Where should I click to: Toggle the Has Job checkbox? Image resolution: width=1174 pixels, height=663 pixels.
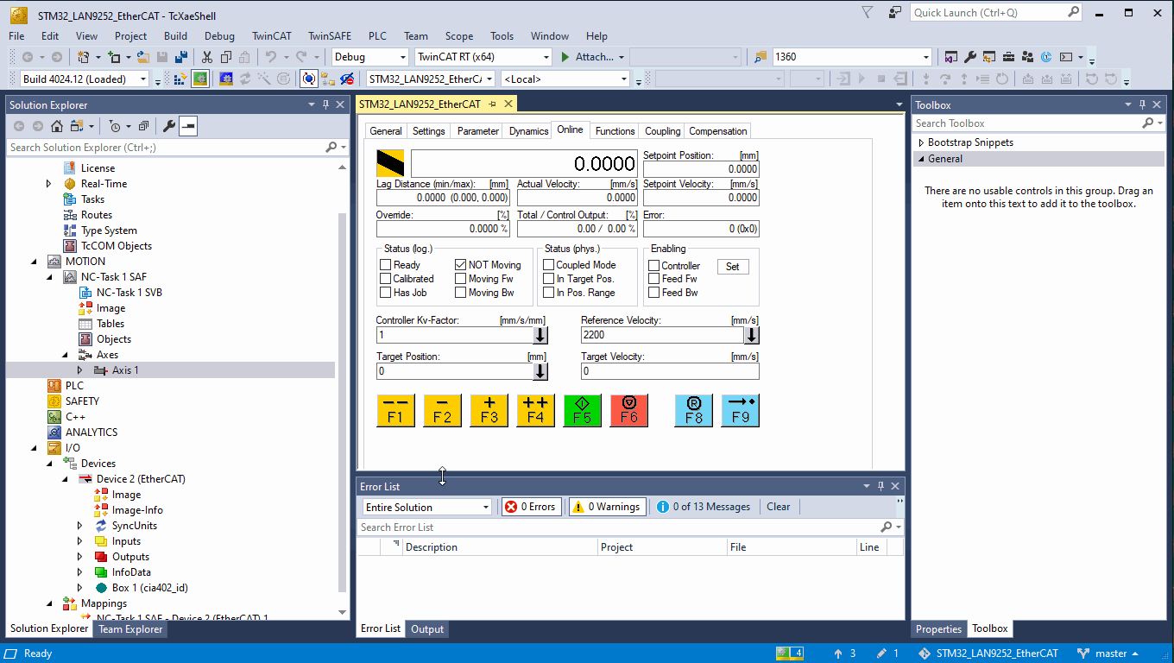click(386, 293)
